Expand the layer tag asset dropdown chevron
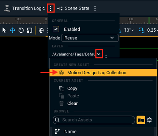This screenshot has height=136, width=158. (99, 54)
